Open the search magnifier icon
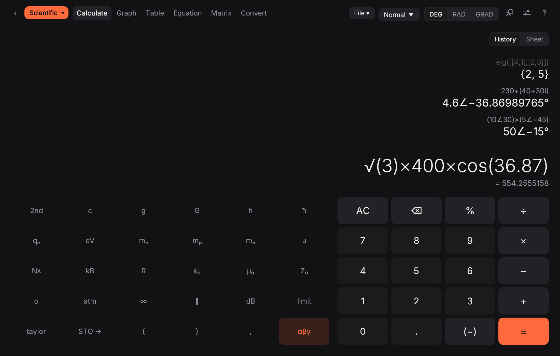560x356 pixels. coord(510,13)
